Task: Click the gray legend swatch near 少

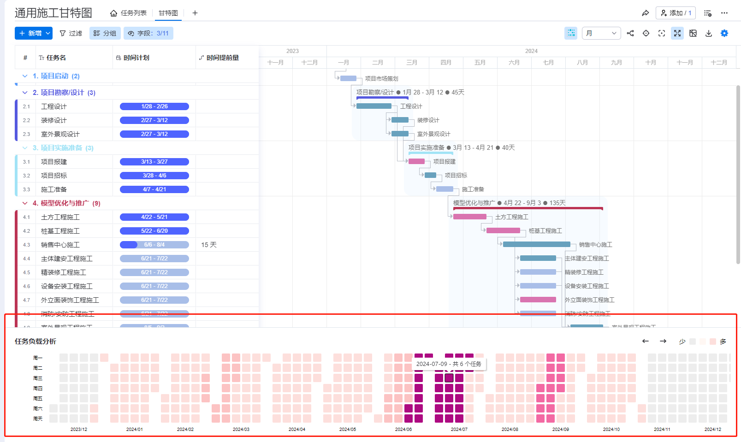Action: 693,342
